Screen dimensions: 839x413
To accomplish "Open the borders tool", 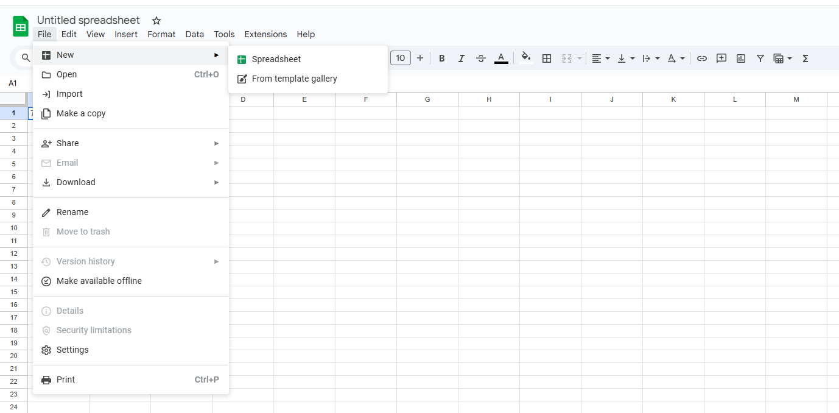I will tap(547, 58).
